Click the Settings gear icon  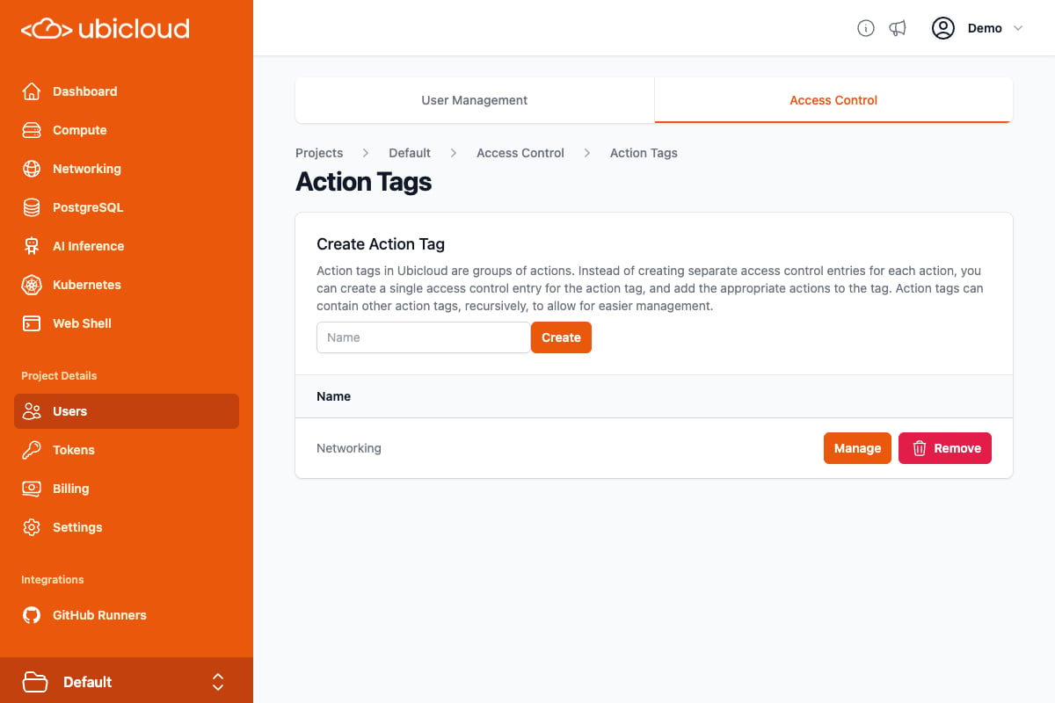pyautogui.click(x=32, y=527)
